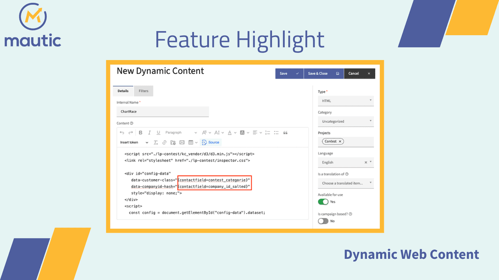Open the Insert token dropdown

tap(134, 142)
